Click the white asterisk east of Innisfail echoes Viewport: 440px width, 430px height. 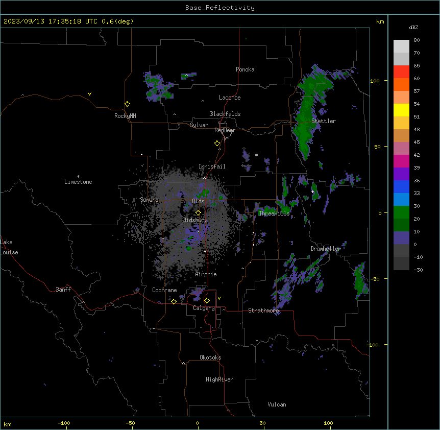click(256, 155)
